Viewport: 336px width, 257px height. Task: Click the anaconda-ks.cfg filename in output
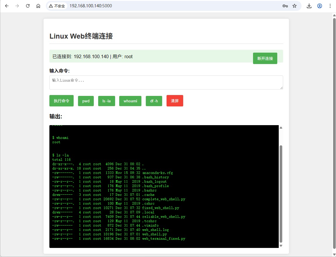(157, 173)
